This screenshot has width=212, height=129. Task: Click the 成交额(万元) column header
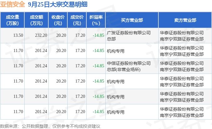36,20
